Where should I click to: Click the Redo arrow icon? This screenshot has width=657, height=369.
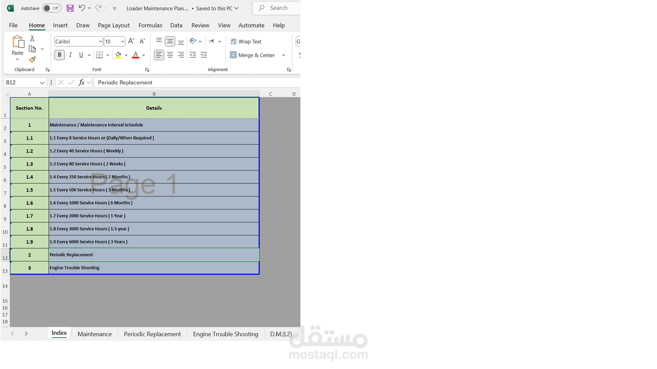(98, 8)
